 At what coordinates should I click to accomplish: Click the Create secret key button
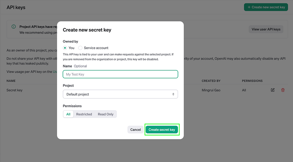(x=162, y=130)
